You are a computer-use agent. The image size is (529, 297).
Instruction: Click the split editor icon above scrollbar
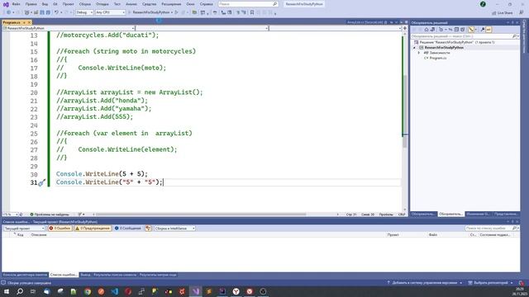point(405,28)
